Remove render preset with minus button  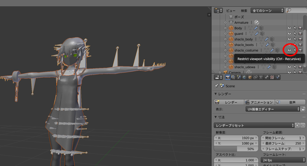point(303,125)
